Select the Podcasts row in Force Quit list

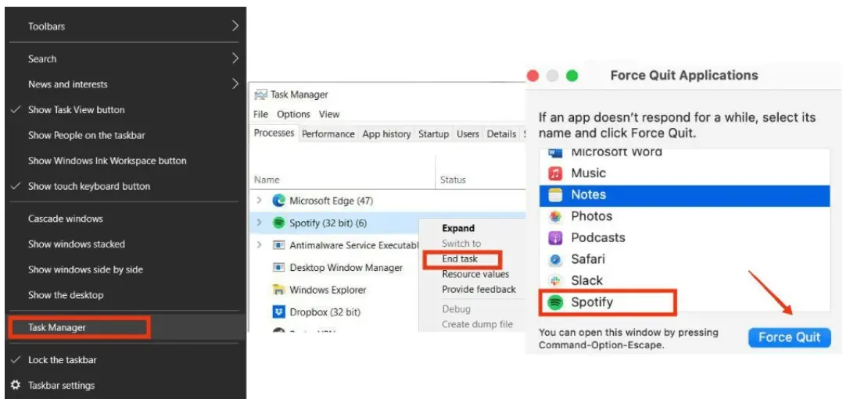tap(684, 238)
